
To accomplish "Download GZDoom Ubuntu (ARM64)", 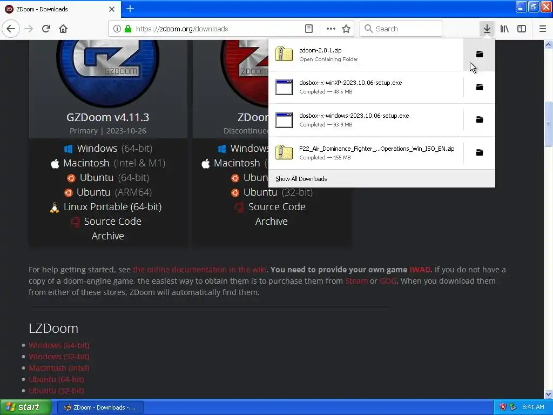I will tap(108, 192).
